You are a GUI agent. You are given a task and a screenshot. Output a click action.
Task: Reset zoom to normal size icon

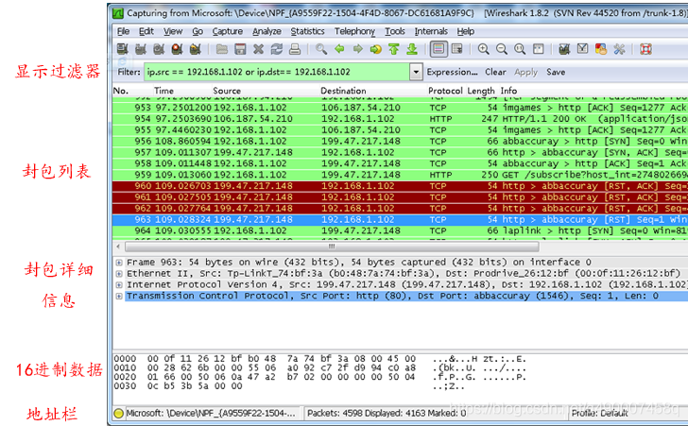[x=520, y=49]
